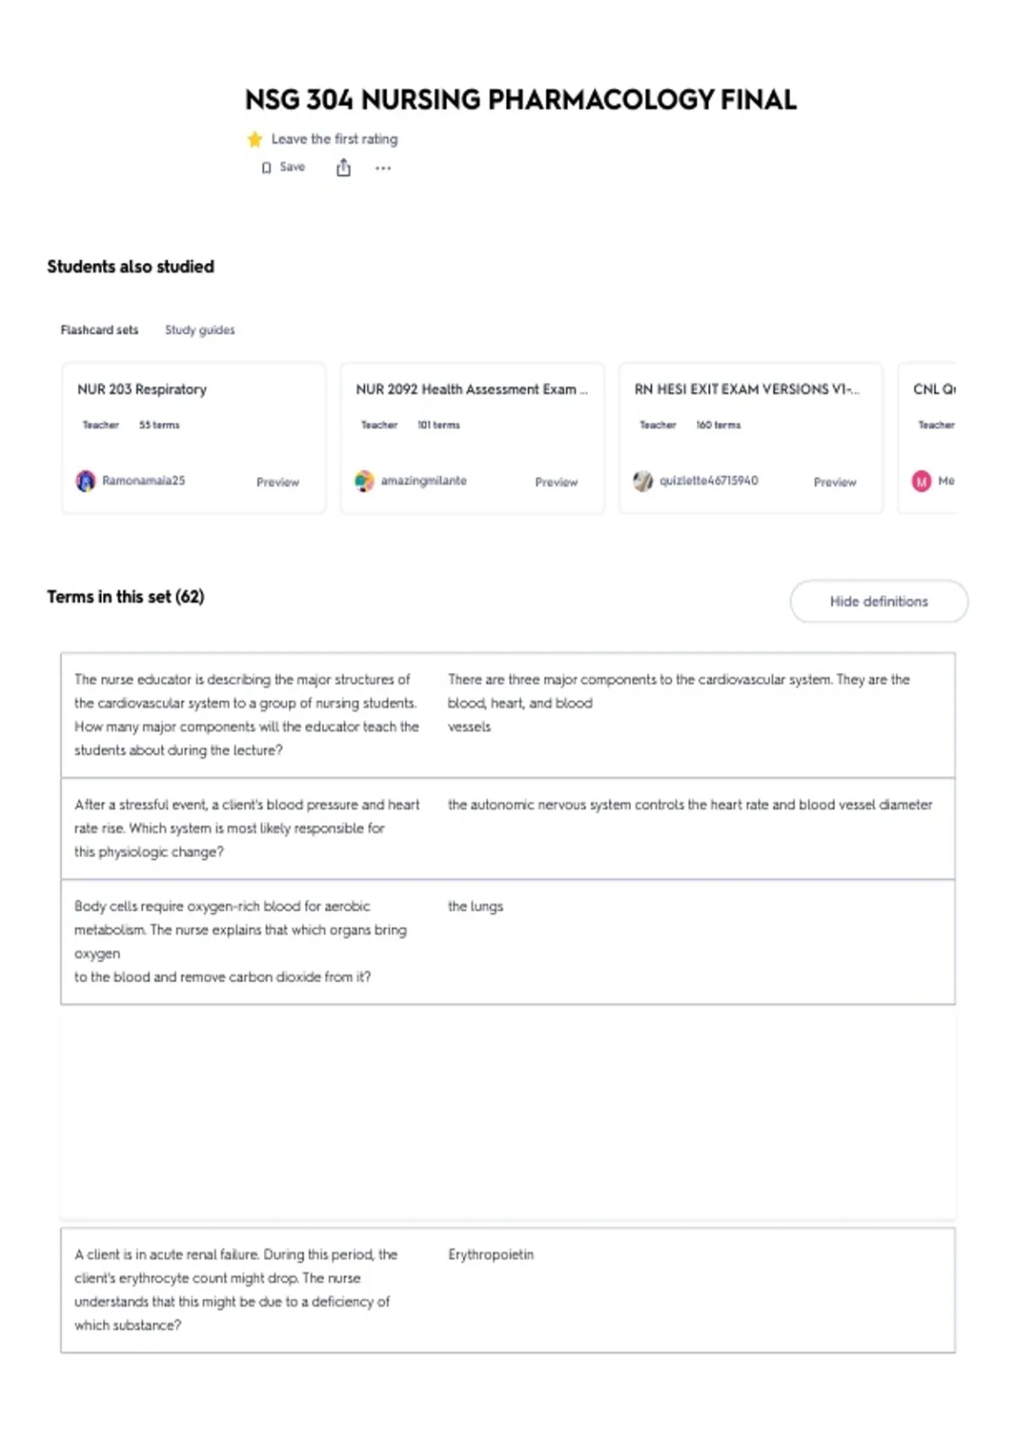The width and height of the screenshot is (1015, 1437).
Task: Click the bookmark Save icon
Action: (x=266, y=167)
